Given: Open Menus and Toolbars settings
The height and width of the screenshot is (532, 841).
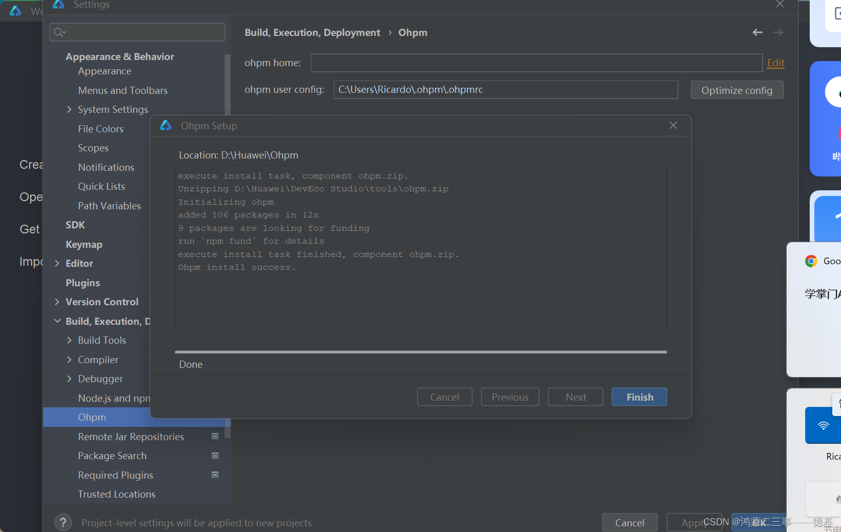Looking at the screenshot, I should pos(123,90).
